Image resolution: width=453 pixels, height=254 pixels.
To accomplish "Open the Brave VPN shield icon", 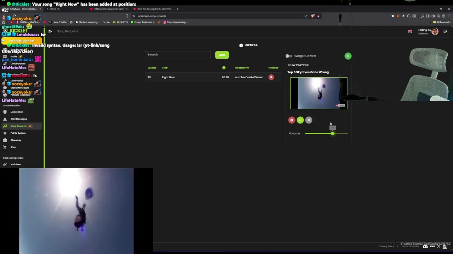I will (x=444, y=16).
